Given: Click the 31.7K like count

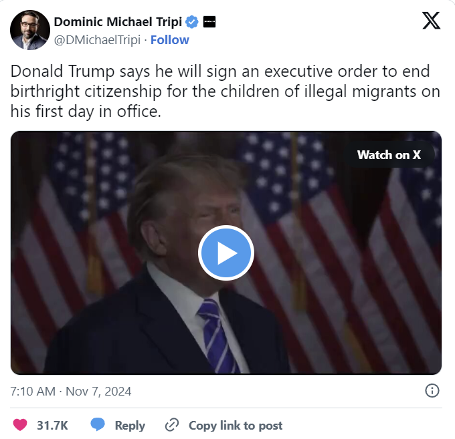Looking at the screenshot, I should point(52,426).
